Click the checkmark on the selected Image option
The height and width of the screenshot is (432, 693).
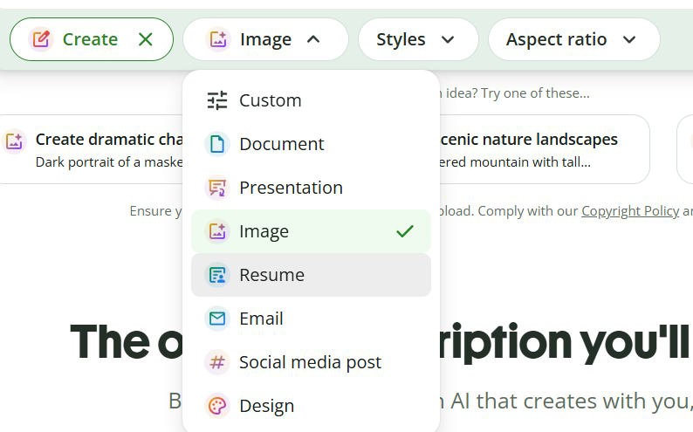click(x=405, y=231)
